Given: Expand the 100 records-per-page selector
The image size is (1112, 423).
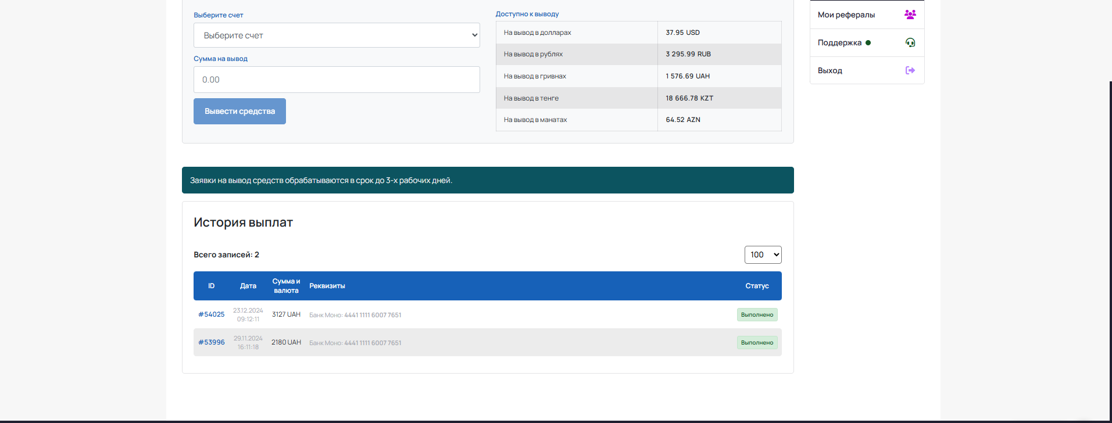Looking at the screenshot, I should [763, 254].
